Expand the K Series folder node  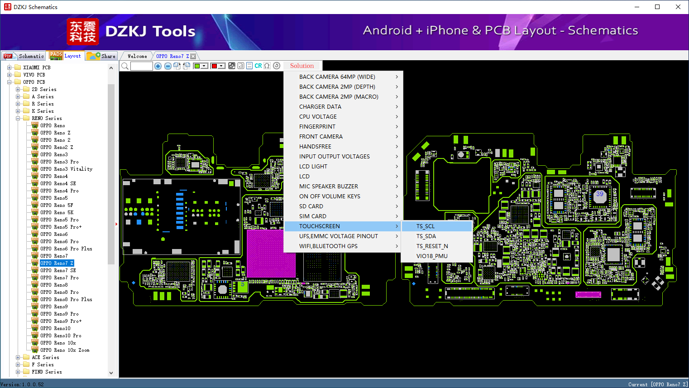[18, 111]
